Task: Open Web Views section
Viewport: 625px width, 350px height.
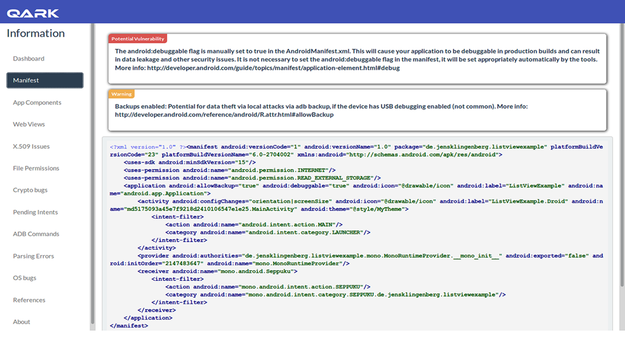Action: click(29, 124)
